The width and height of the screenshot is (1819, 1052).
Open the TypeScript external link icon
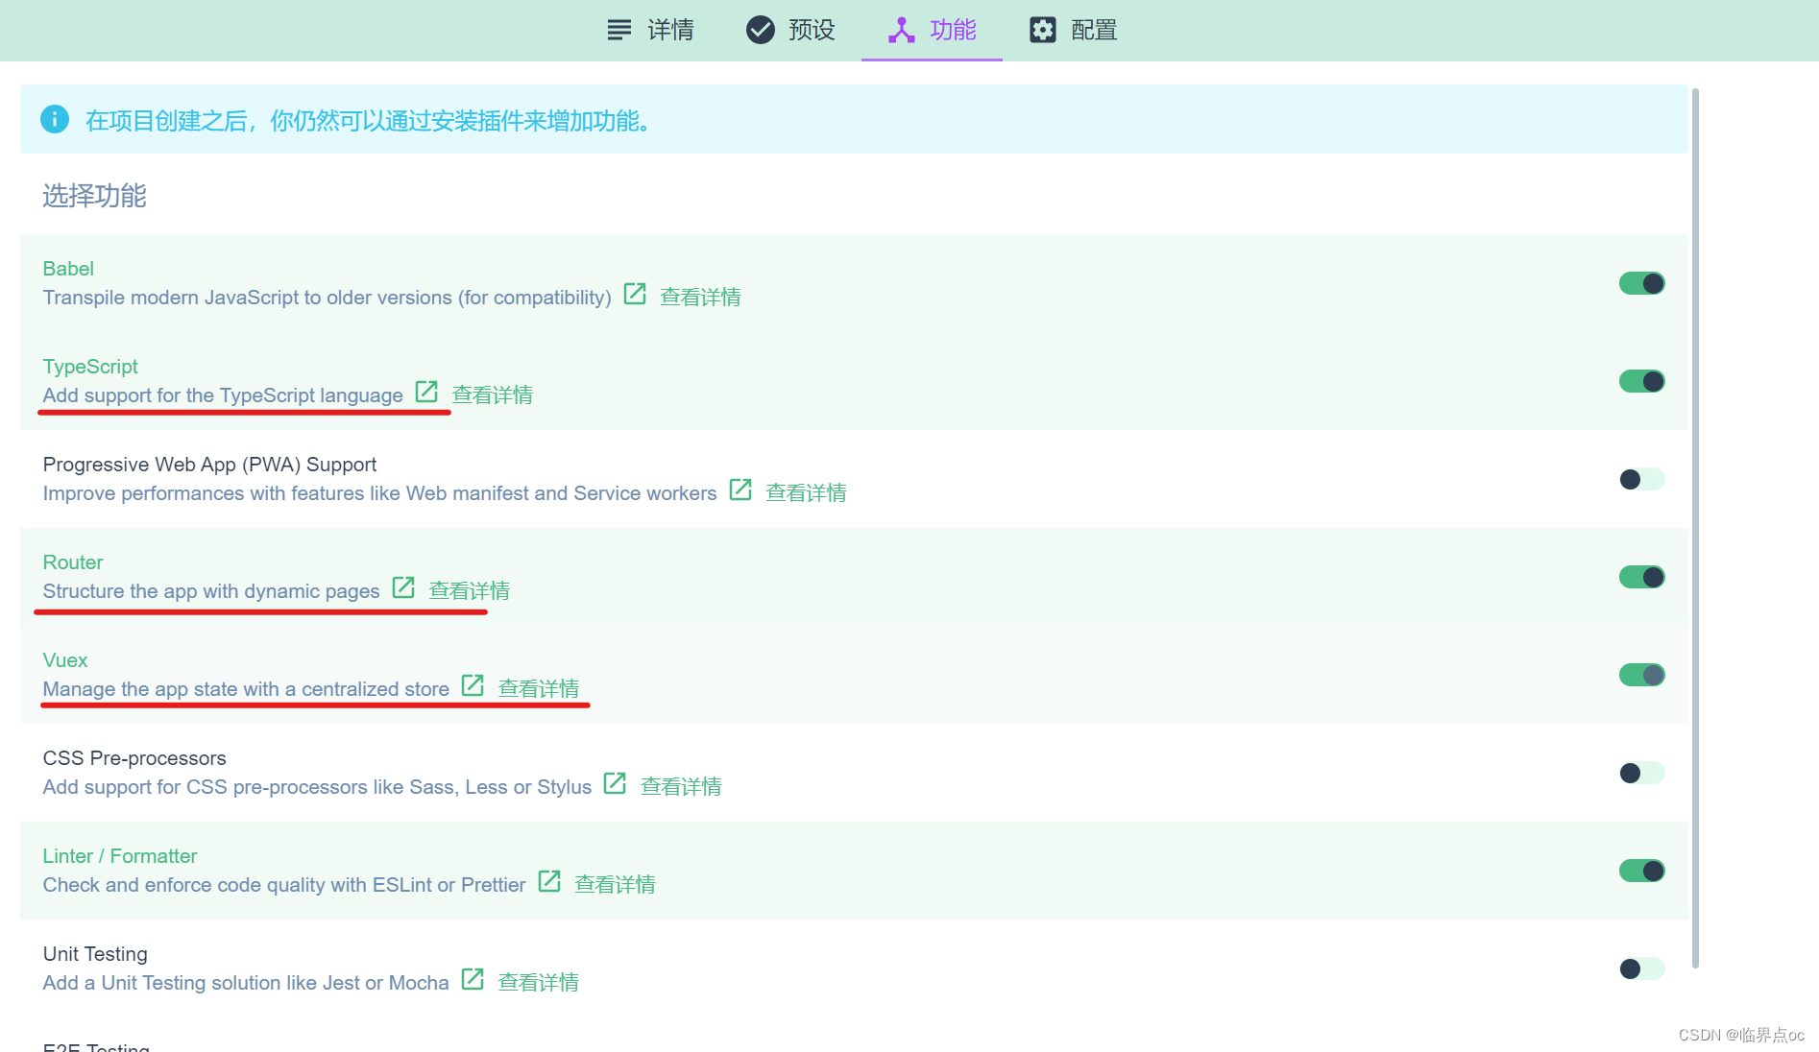click(426, 392)
